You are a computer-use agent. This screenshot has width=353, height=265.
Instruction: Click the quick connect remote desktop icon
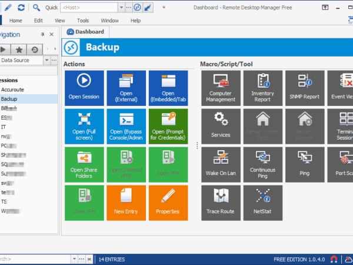point(137,8)
